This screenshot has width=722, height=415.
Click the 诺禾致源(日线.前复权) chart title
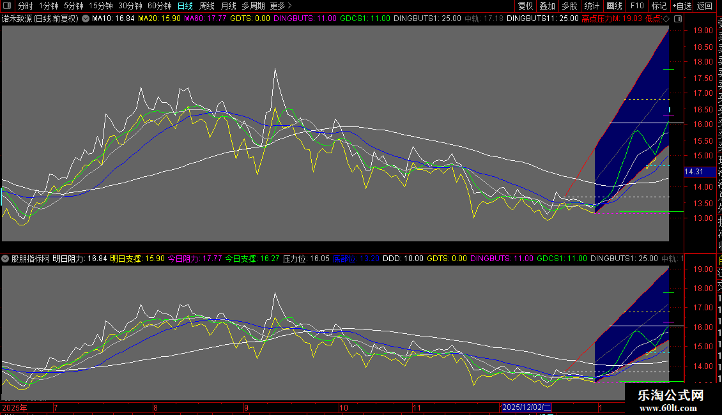click(40, 19)
